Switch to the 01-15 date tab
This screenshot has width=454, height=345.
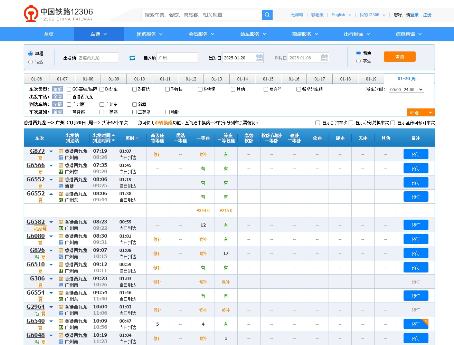[268, 79]
